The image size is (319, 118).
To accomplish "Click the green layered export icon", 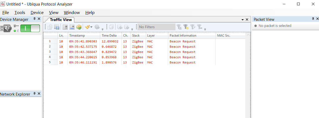I will pyautogui.click(x=79, y=27).
